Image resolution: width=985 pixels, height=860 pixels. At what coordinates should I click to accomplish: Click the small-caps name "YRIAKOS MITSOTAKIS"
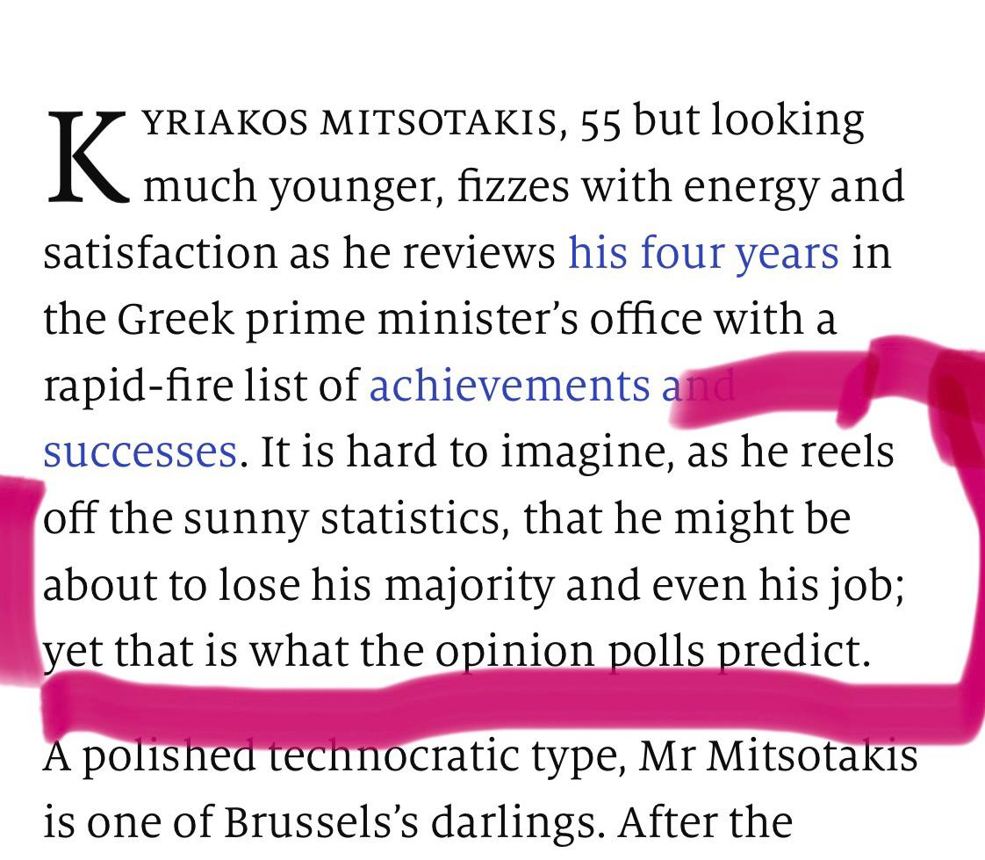click(x=349, y=126)
